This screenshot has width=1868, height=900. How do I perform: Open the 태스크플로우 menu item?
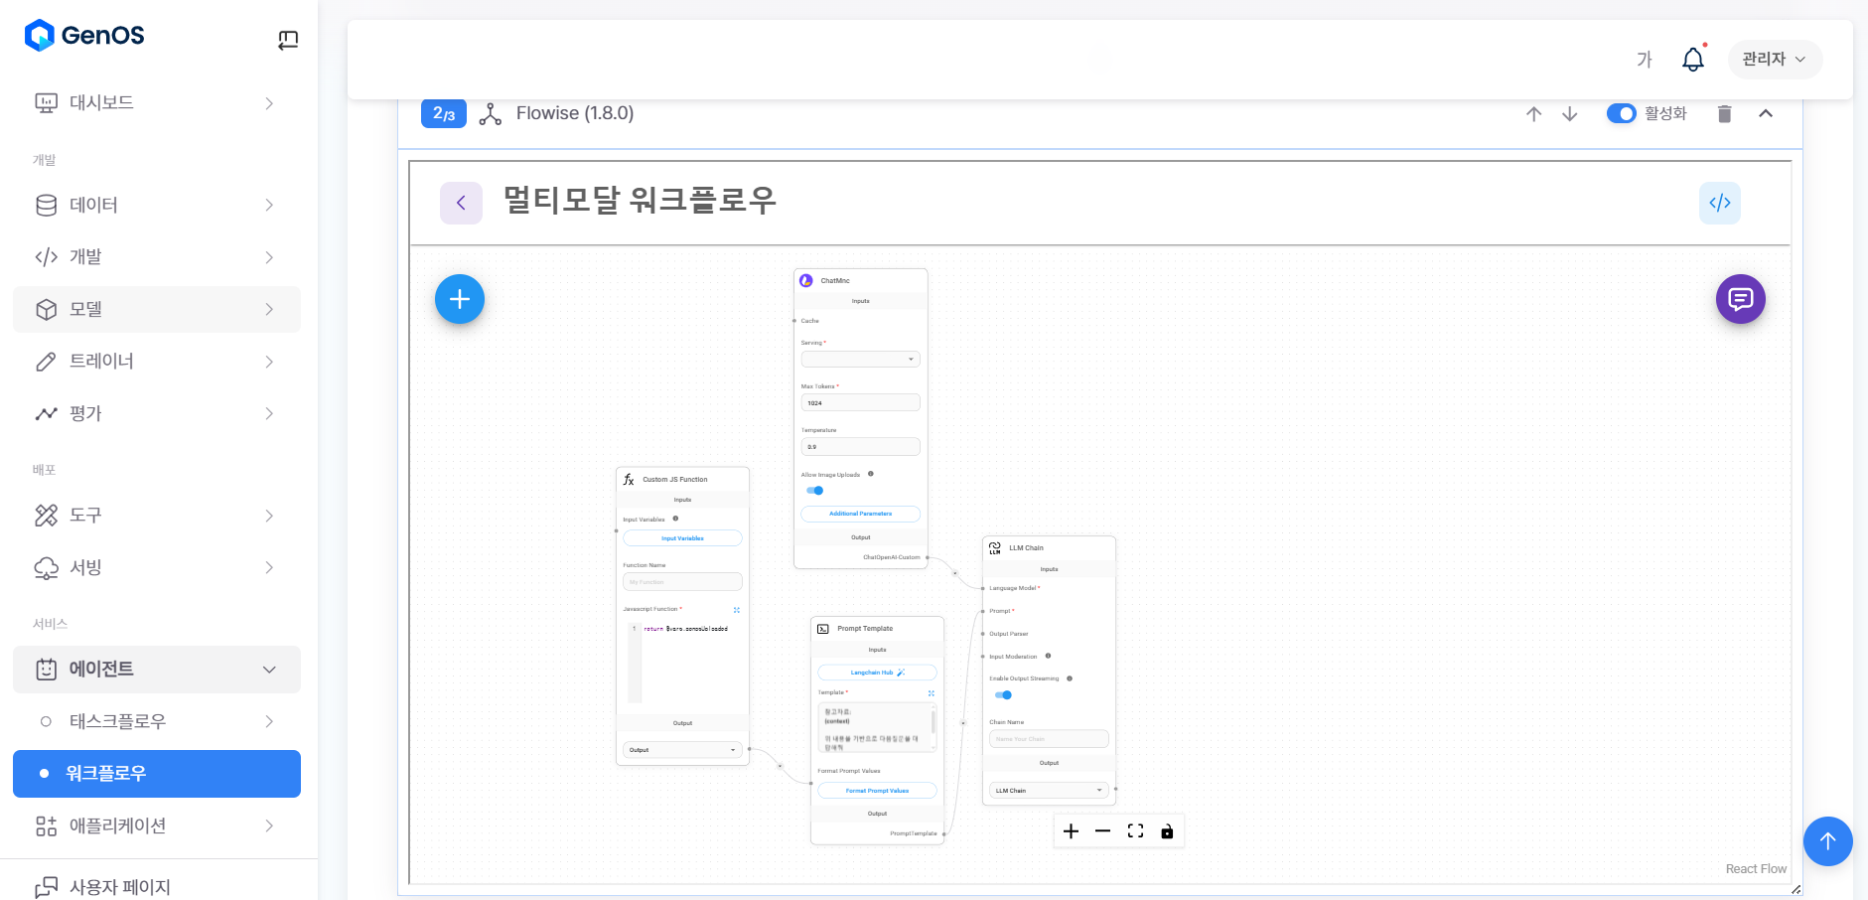click(x=157, y=721)
